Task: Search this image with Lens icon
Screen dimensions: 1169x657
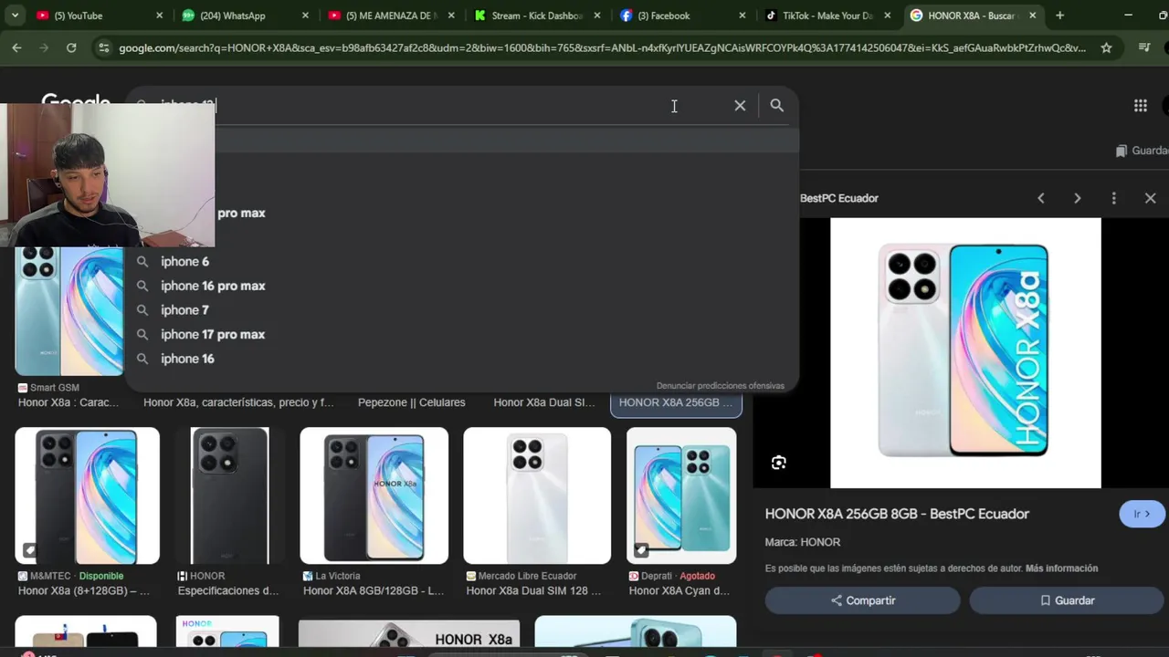Action: [778, 463]
